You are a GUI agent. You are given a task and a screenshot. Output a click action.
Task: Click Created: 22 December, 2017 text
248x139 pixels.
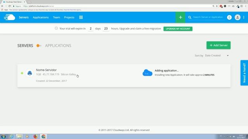click(x=52, y=81)
